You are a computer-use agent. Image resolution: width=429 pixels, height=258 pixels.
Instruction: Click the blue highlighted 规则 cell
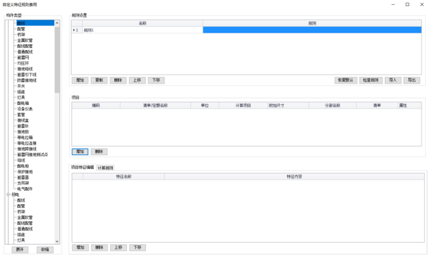click(312, 30)
